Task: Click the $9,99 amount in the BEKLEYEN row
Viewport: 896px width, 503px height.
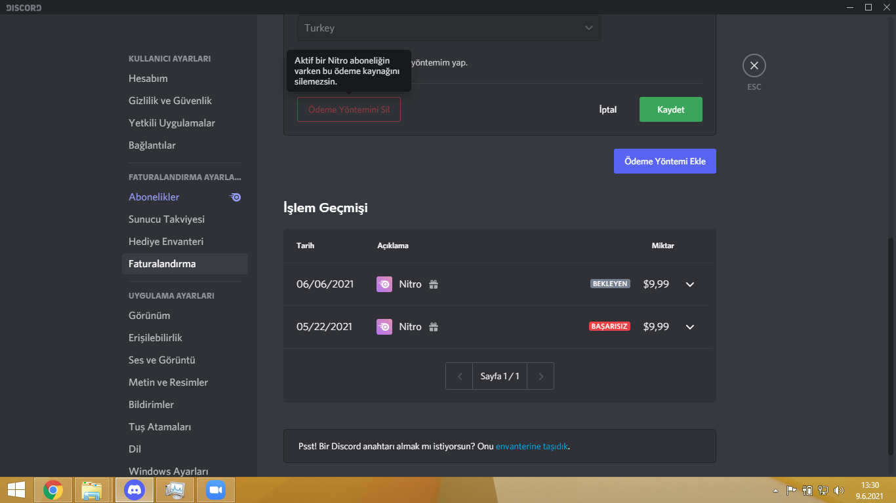Action: 656,284
